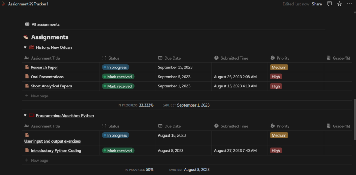
Task: Click the Status column icon in Python table
Action: tap(104, 126)
